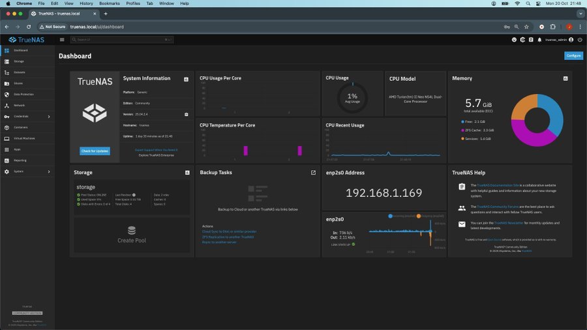Open the Bookmarks menu in menu bar
The height and width of the screenshot is (330, 587).
109,3
